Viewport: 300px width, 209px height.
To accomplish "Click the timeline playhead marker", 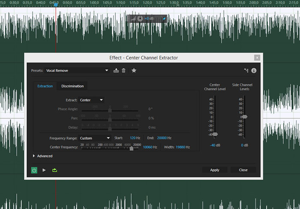I will click(56, 5).
